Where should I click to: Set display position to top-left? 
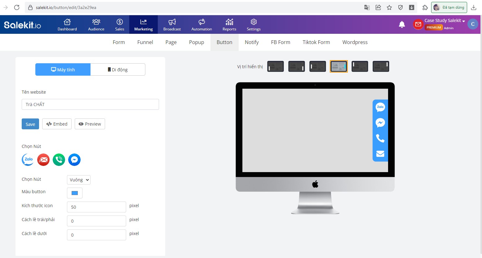pos(360,66)
